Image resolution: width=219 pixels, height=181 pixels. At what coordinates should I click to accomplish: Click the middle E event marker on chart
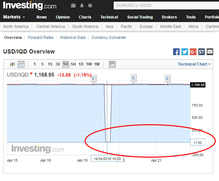click(x=133, y=78)
